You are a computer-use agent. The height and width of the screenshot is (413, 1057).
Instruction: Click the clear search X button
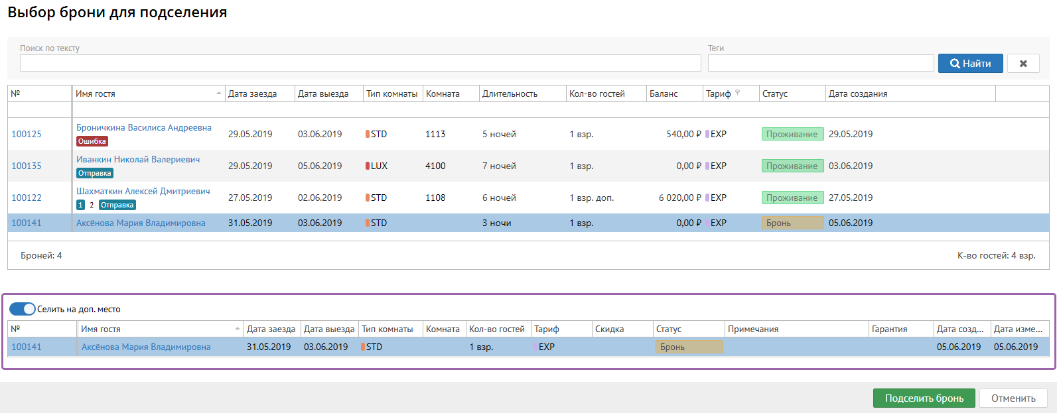[x=1022, y=64]
